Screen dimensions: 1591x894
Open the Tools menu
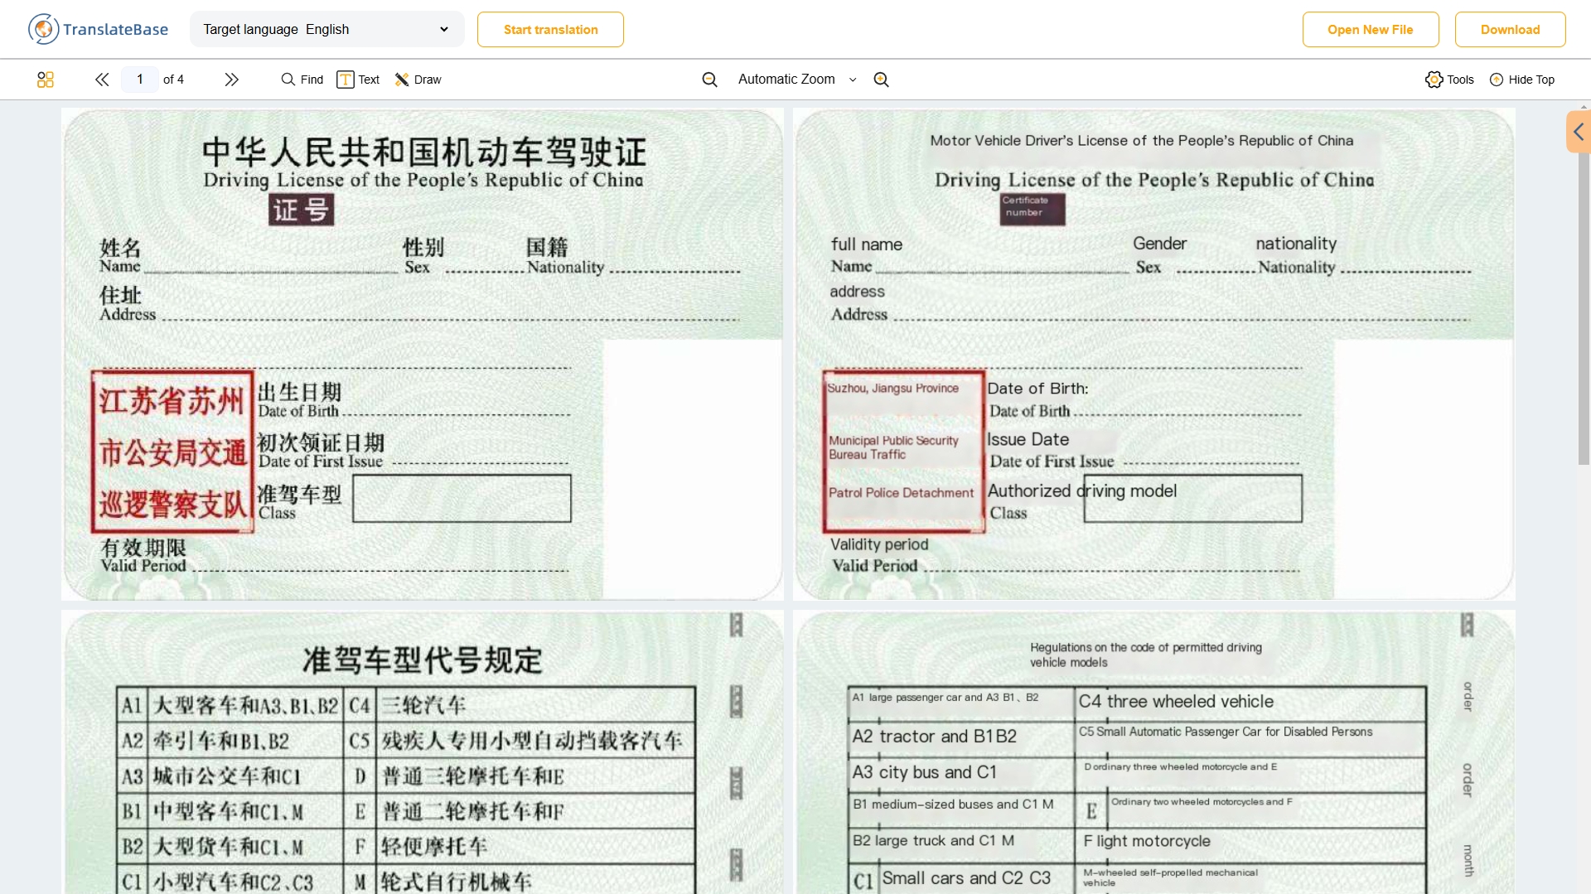pos(1449,80)
